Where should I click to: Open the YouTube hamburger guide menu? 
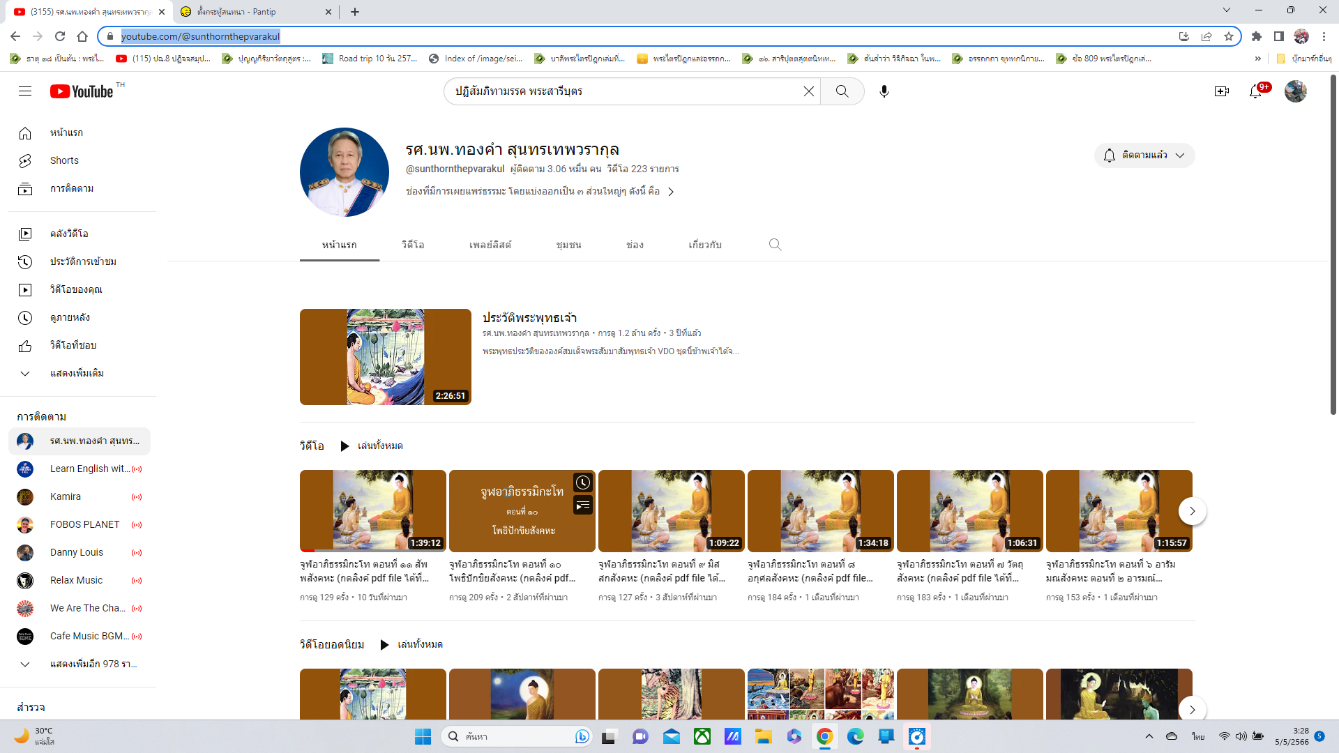[x=25, y=91]
